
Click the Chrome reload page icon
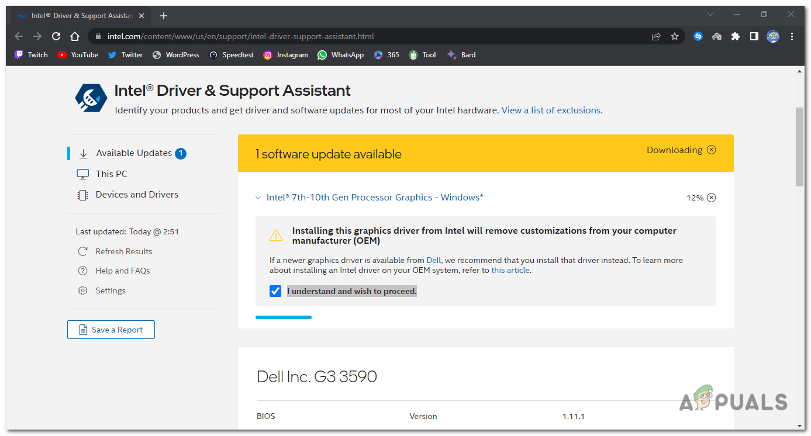tap(56, 36)
